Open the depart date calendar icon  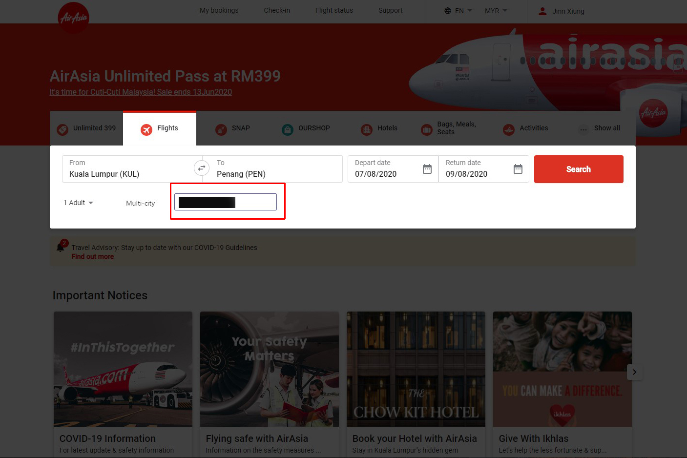pyautogui.click(x=427, y=169)
